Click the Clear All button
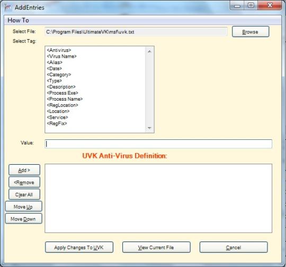Viewport: 286px width, 267px height. (x=24, y=194)
